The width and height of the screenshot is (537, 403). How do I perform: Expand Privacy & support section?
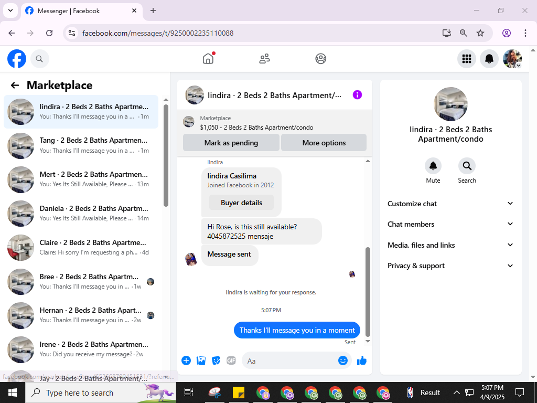(x=450, y=266)
